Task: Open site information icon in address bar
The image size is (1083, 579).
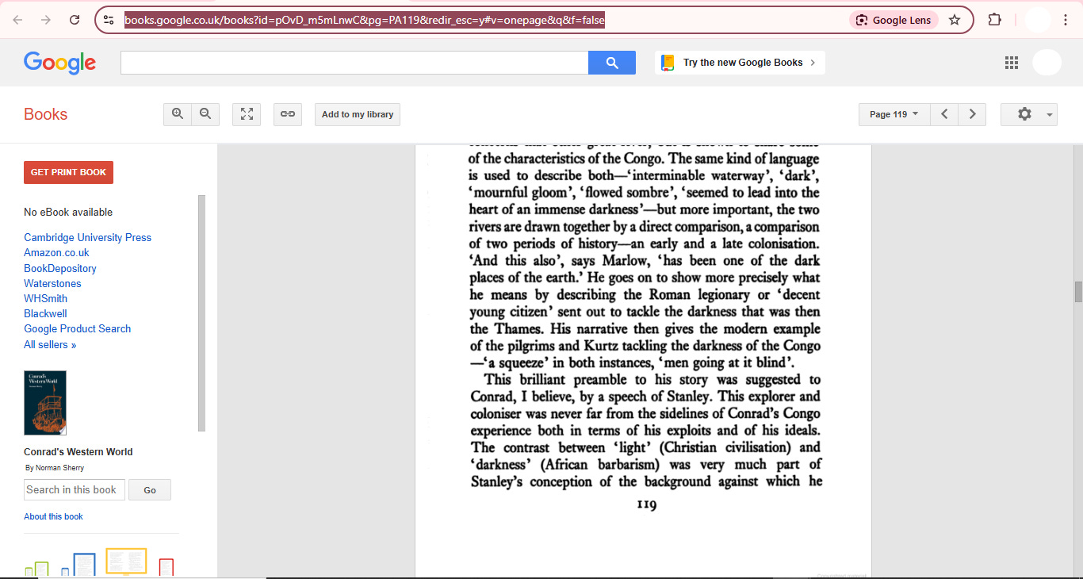Action: [109, 20]
